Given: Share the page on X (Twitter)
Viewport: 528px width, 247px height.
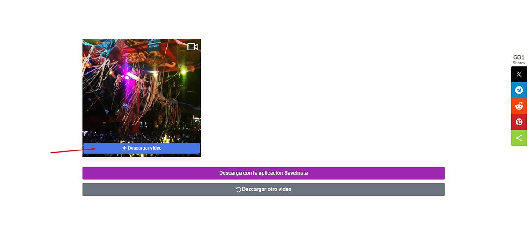Looking at the screenshot, I should click(519, 75).
